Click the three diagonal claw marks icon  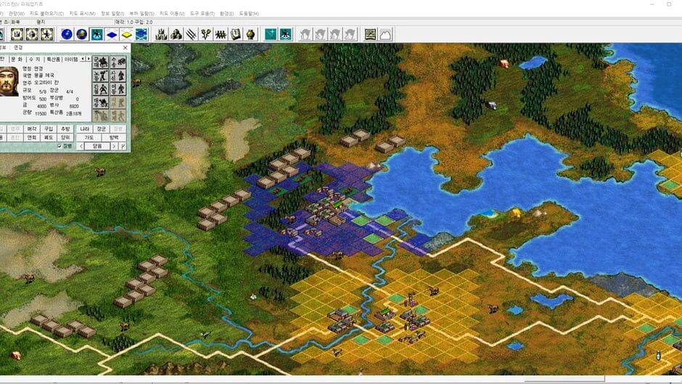(x=191, y=34)
